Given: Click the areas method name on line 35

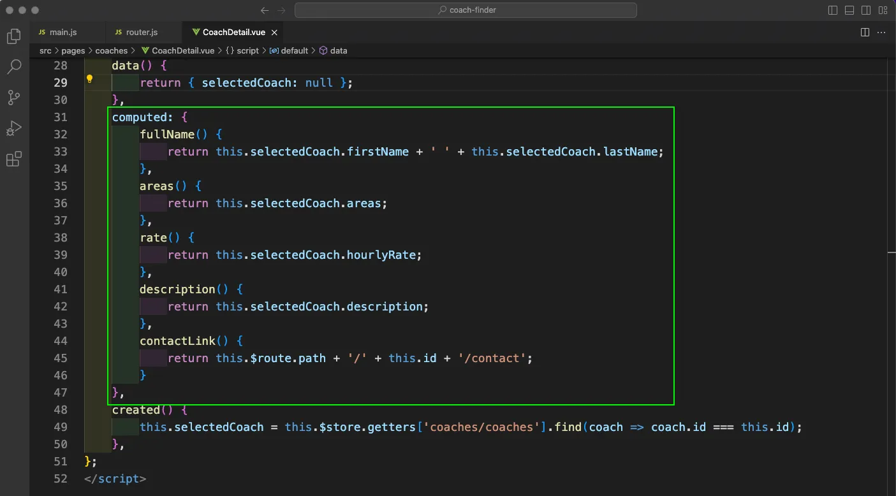Looking at the screenshot, I should [157, 186].
